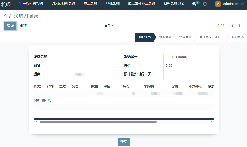
Task: Open the 动作 actions dropdown
Action: [x=110, y=26]
